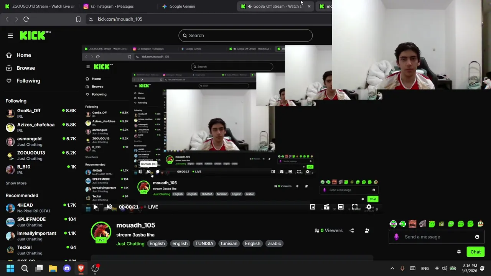The height and width of the screenshot is (276, 491).
Task: Open Following in Kick sidebar
Action: click(28, 81)
